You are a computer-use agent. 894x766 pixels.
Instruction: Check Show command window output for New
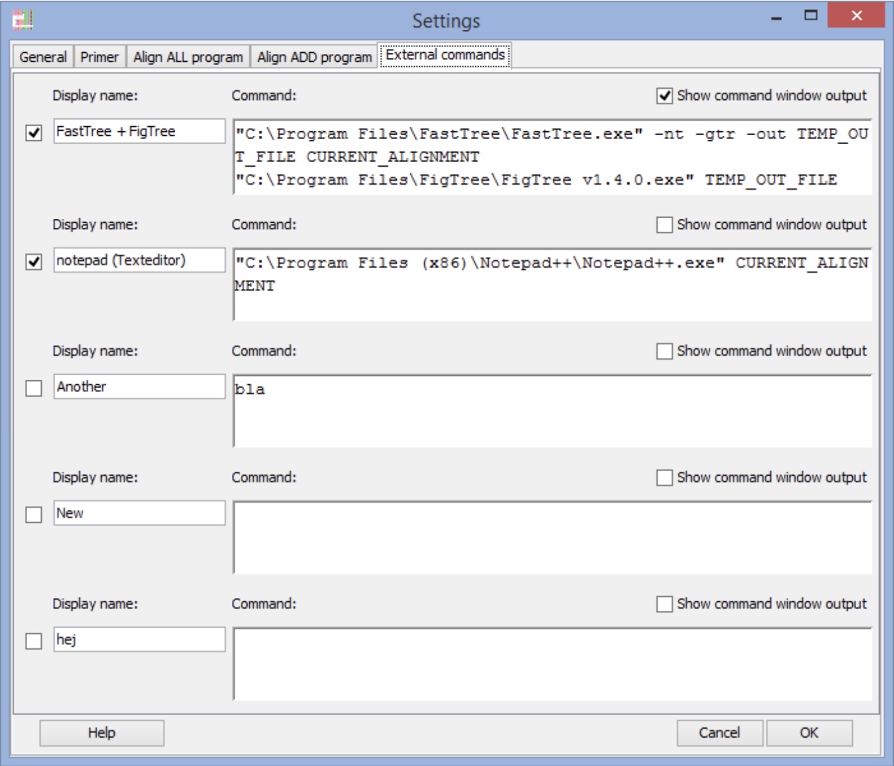(665, 478)
